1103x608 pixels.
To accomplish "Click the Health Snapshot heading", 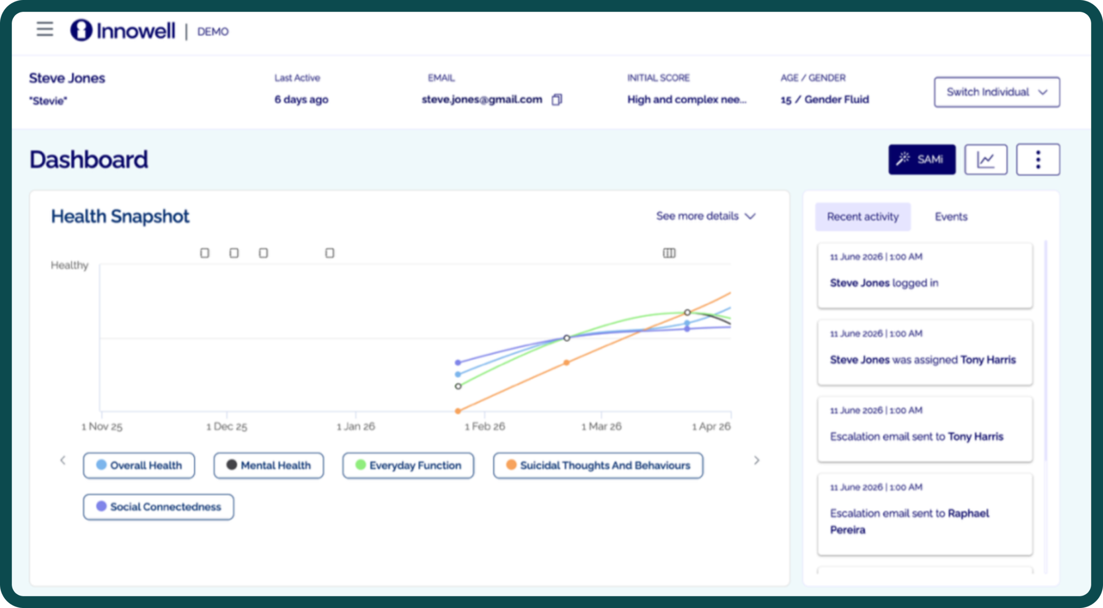I will click(x=120, y=216).
